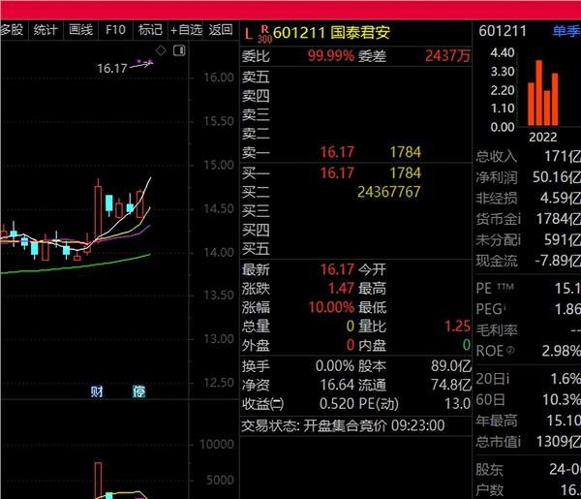Select the 画线 drawing tool

coord(80,30)
